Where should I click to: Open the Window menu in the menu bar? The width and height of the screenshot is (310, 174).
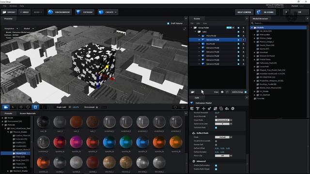(x=13, y=6)
